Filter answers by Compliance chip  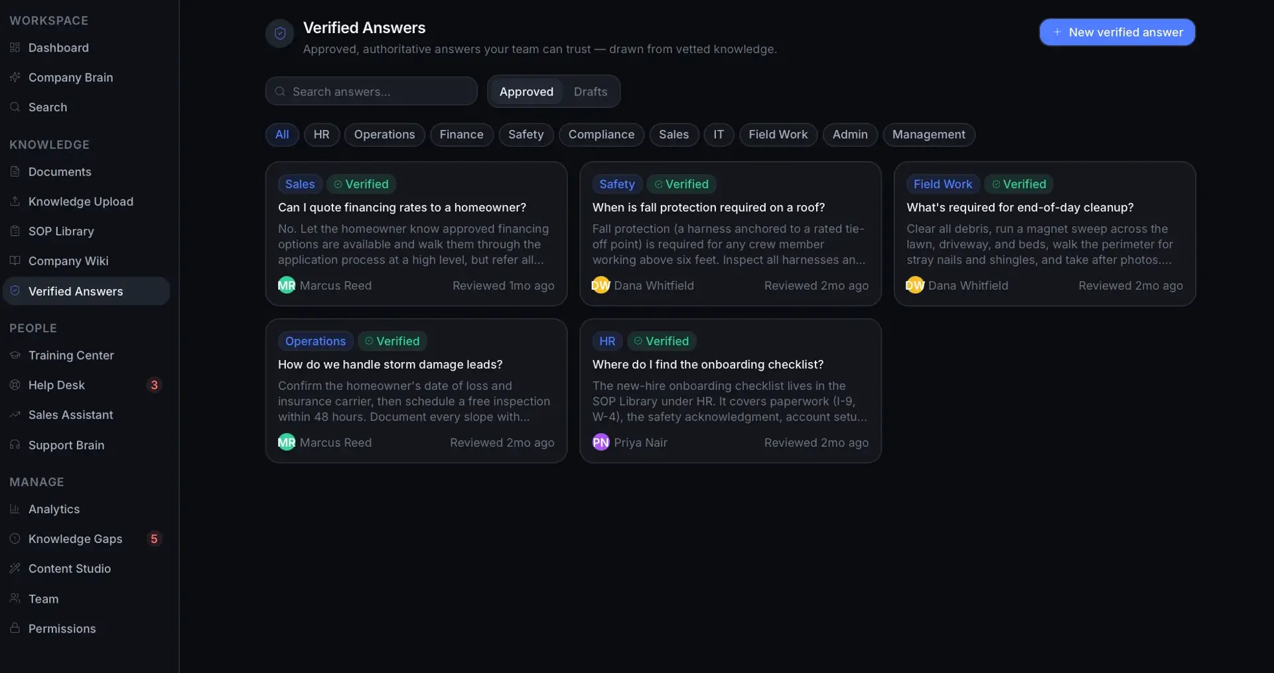pyautogui.click(x=601, y=135)
